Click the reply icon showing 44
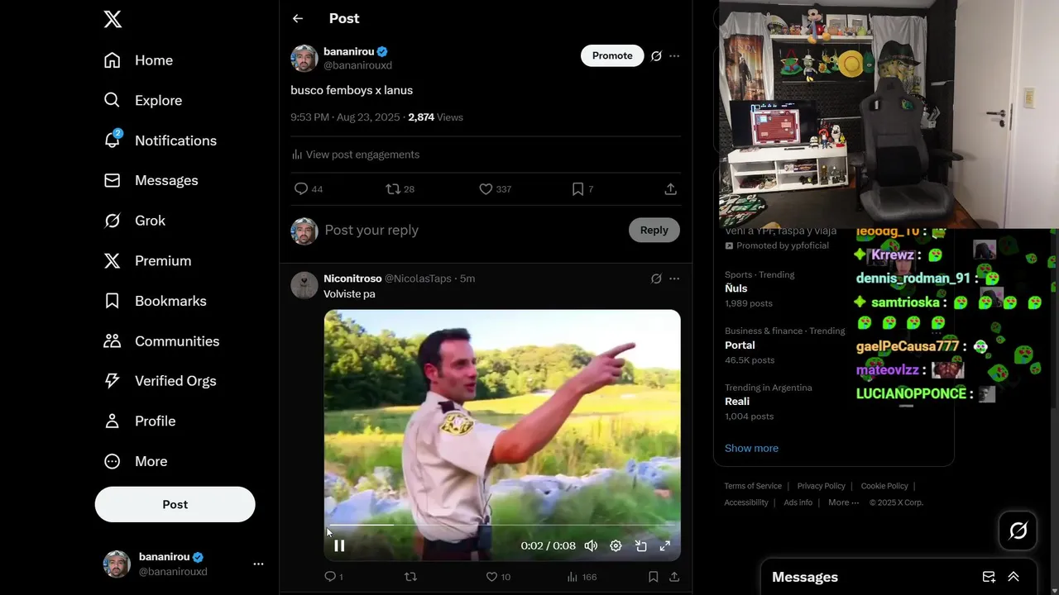 [301, 189]
